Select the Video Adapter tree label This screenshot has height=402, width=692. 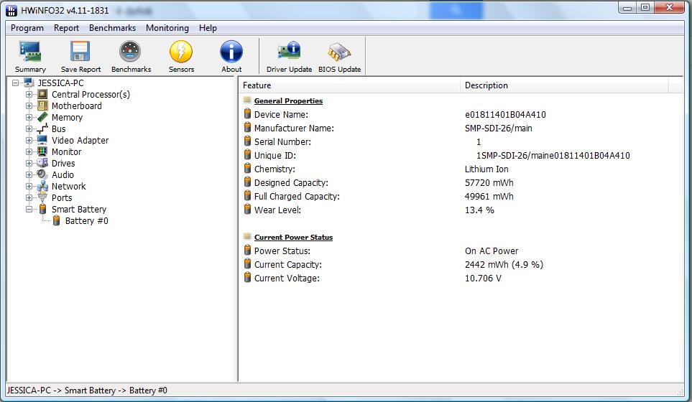[80, 140]
